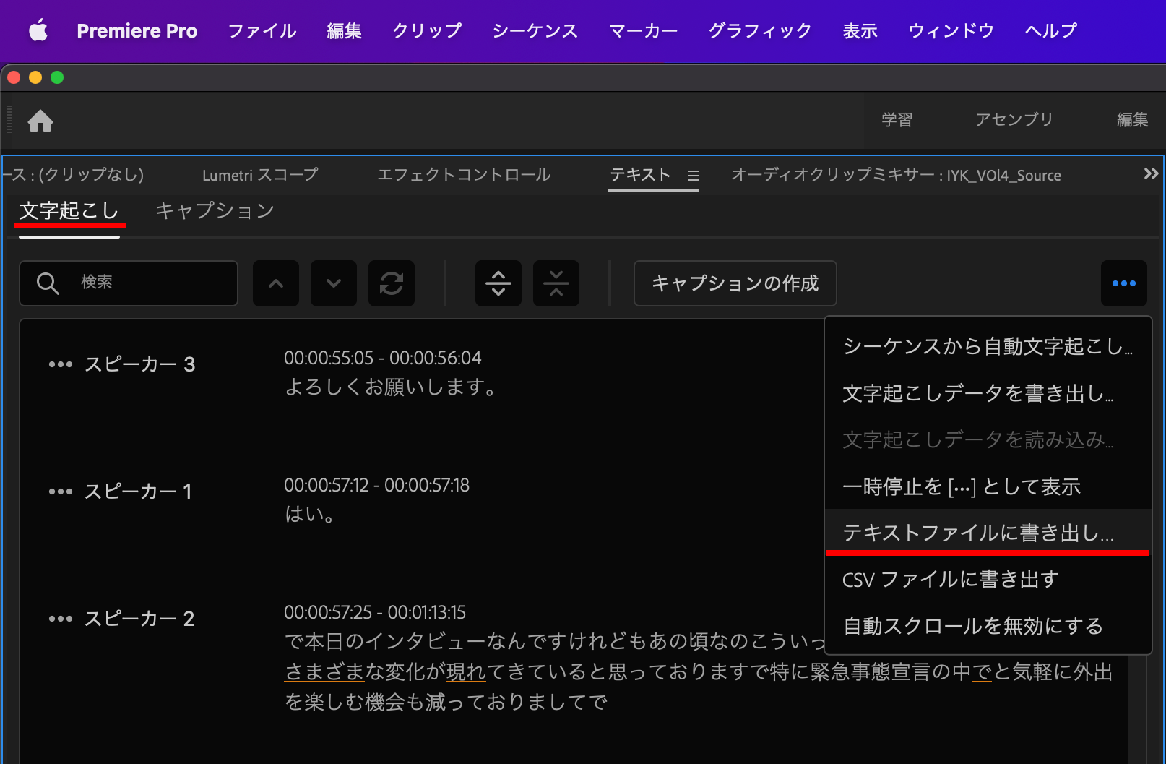The width and height of the screenshot is (1166, 764).
Task: Choose 文字起こしデータを書き出し menu item
Action: [988, 393]
